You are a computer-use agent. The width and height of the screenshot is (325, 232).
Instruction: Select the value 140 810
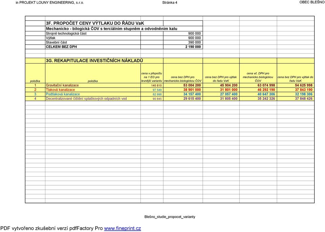pos(156,86)
